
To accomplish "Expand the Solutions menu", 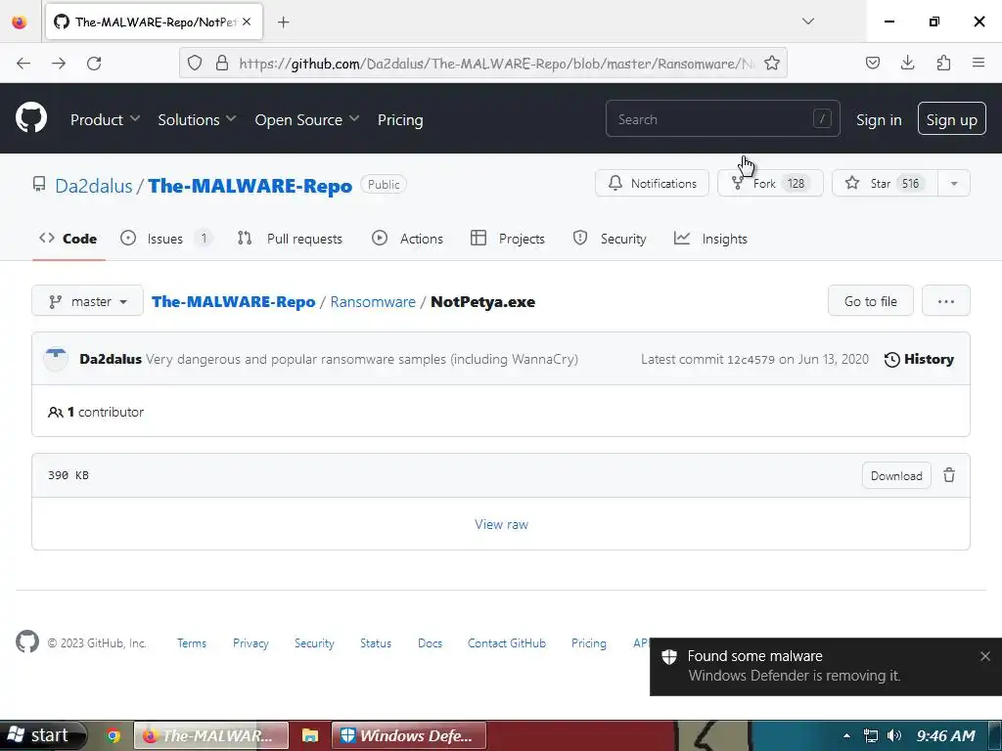I will (197, 119).
